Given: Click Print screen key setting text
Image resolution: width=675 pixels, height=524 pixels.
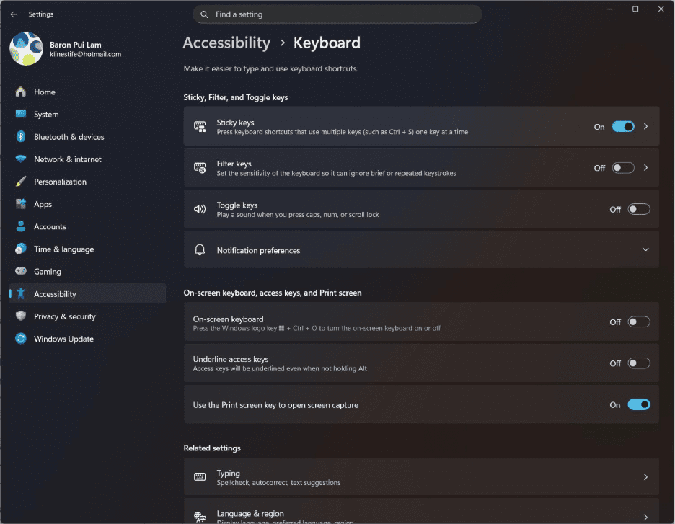Looking at the screenshot, I should (x=275, y=405).
